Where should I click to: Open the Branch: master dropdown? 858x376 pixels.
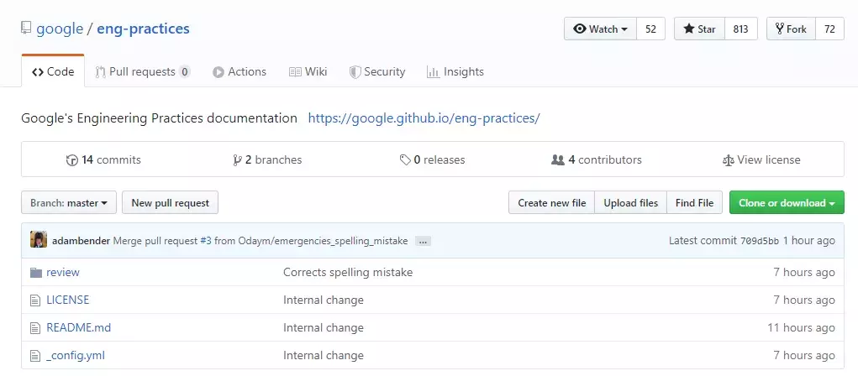tap(68, 203)
